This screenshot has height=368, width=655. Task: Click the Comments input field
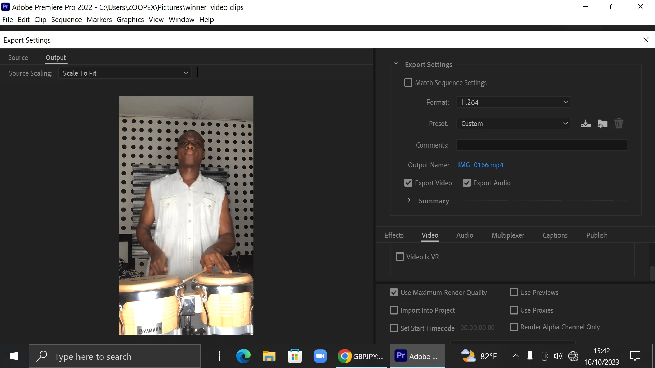coord(541,145)
